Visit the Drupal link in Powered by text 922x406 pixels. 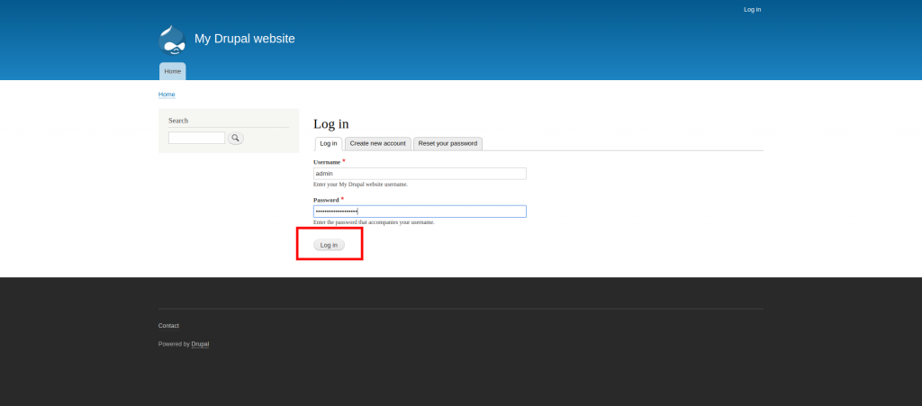point(200,344)
